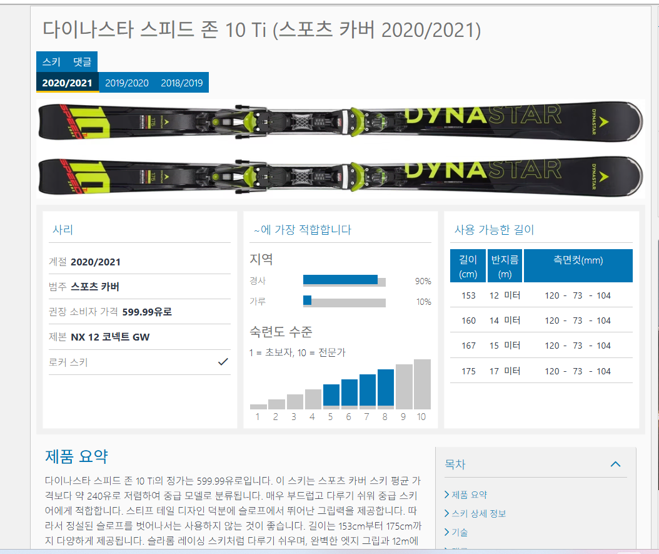The width and height of the screenshot is (659, 554).
Task: Click the 사용 가능한 길이 heading
Action: click(x=494, y=230)
